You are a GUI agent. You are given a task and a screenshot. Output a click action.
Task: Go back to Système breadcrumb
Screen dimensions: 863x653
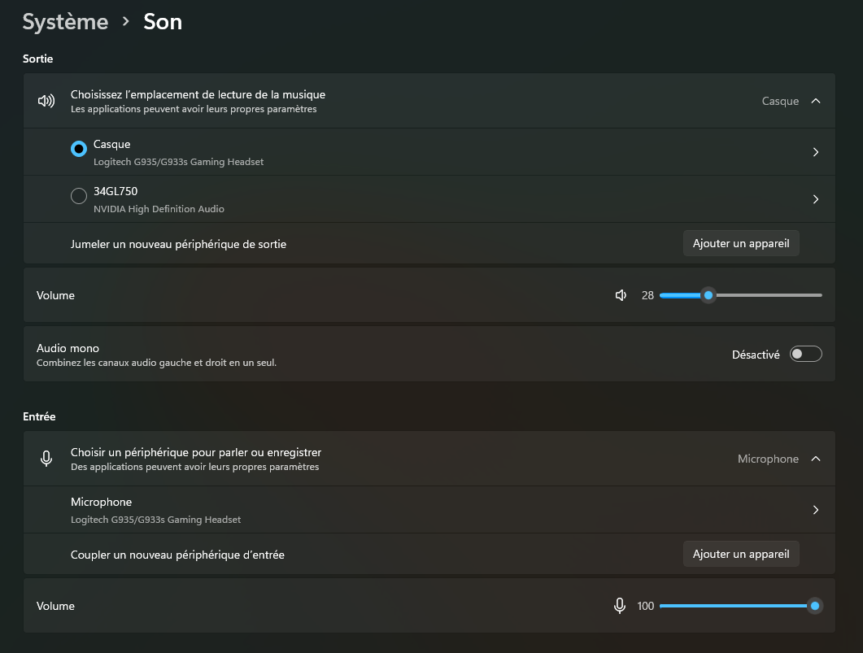pyautogui.click(x=65, y=22)
